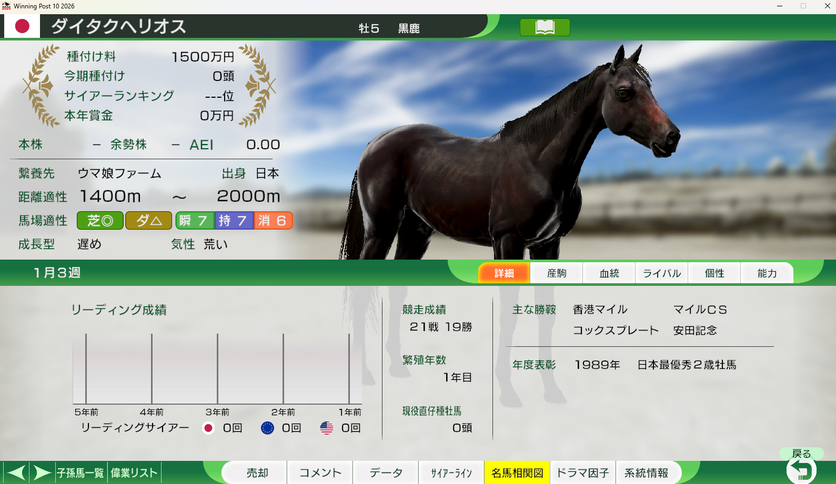
Task: Click the 日本最優秀2歳牡馬 award text
Action: click(x=687, y=365)
